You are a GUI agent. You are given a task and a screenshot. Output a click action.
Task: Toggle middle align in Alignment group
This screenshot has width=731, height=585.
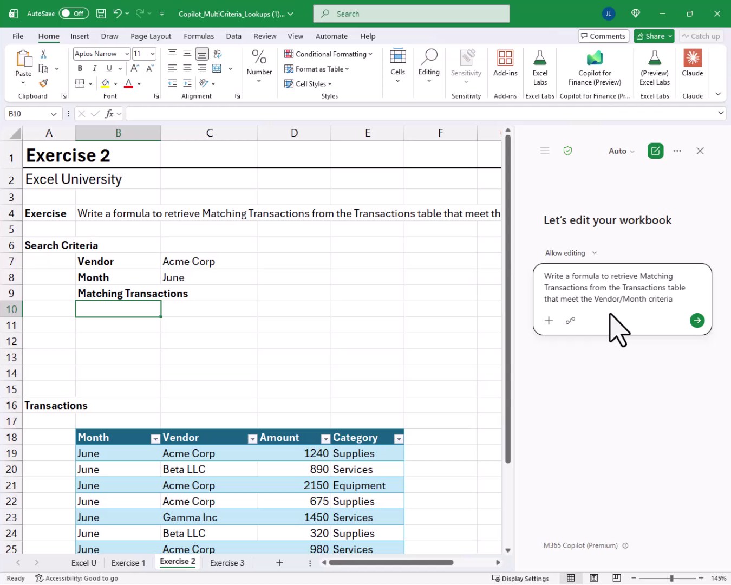[187, 54]
